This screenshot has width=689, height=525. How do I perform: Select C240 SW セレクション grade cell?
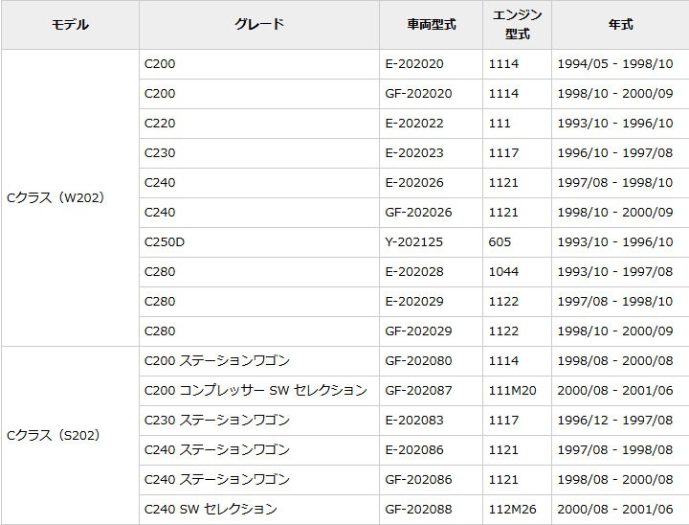[x=259, y=510]
